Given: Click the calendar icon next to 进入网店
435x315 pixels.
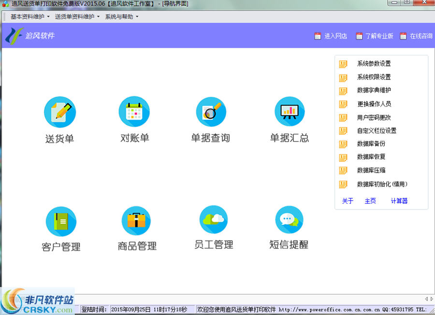Looking at the screenshot, I should [x=318, y=36].
